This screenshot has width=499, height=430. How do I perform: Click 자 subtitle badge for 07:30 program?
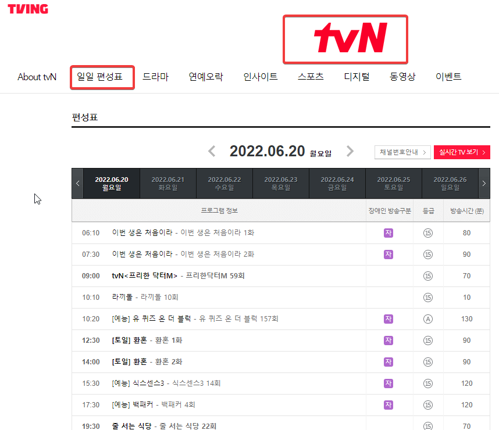(x=388, y=255)
